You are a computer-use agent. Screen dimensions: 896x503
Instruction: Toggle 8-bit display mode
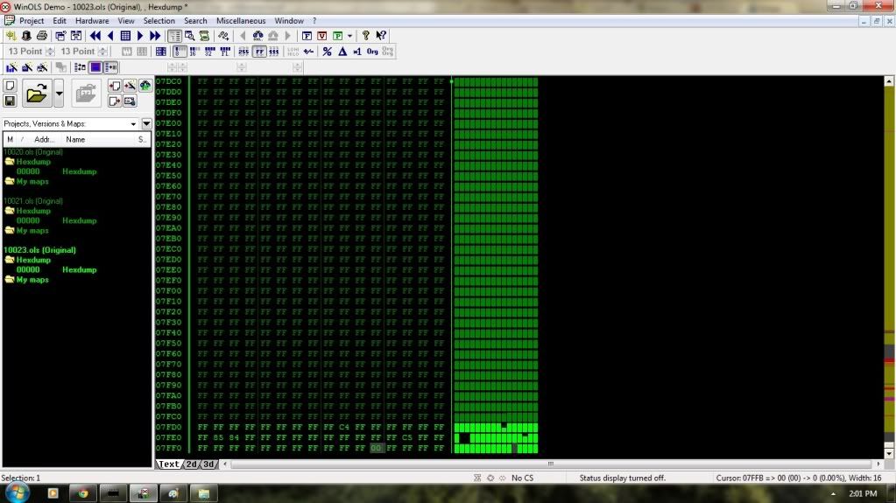tap(180, 52)
